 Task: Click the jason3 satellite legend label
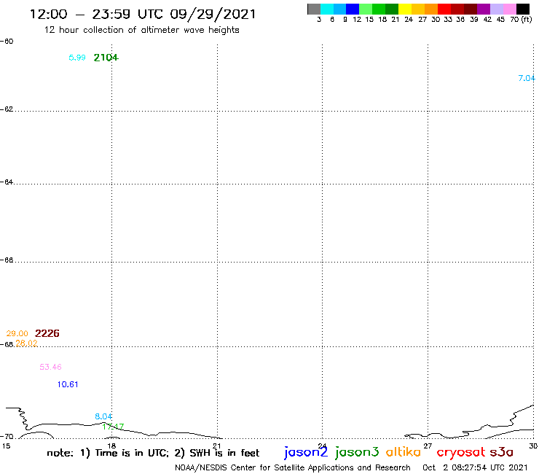[x=357, y=452]
